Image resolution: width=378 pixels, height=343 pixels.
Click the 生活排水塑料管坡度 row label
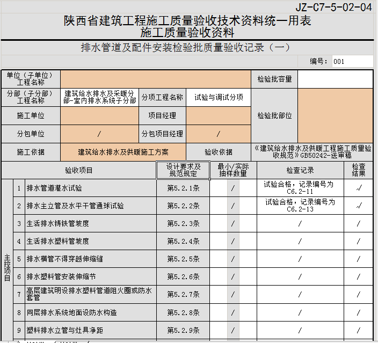point(91,241)
